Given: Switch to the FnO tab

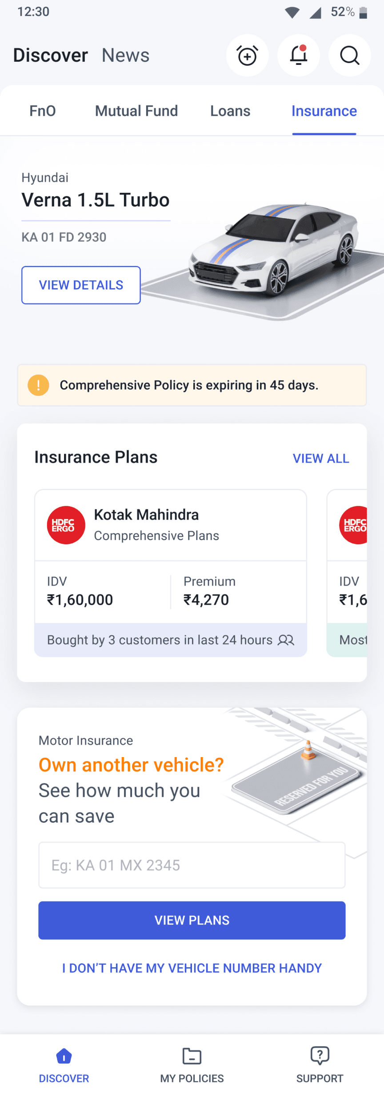Looking at the screenshot, I should coord(43,111).
